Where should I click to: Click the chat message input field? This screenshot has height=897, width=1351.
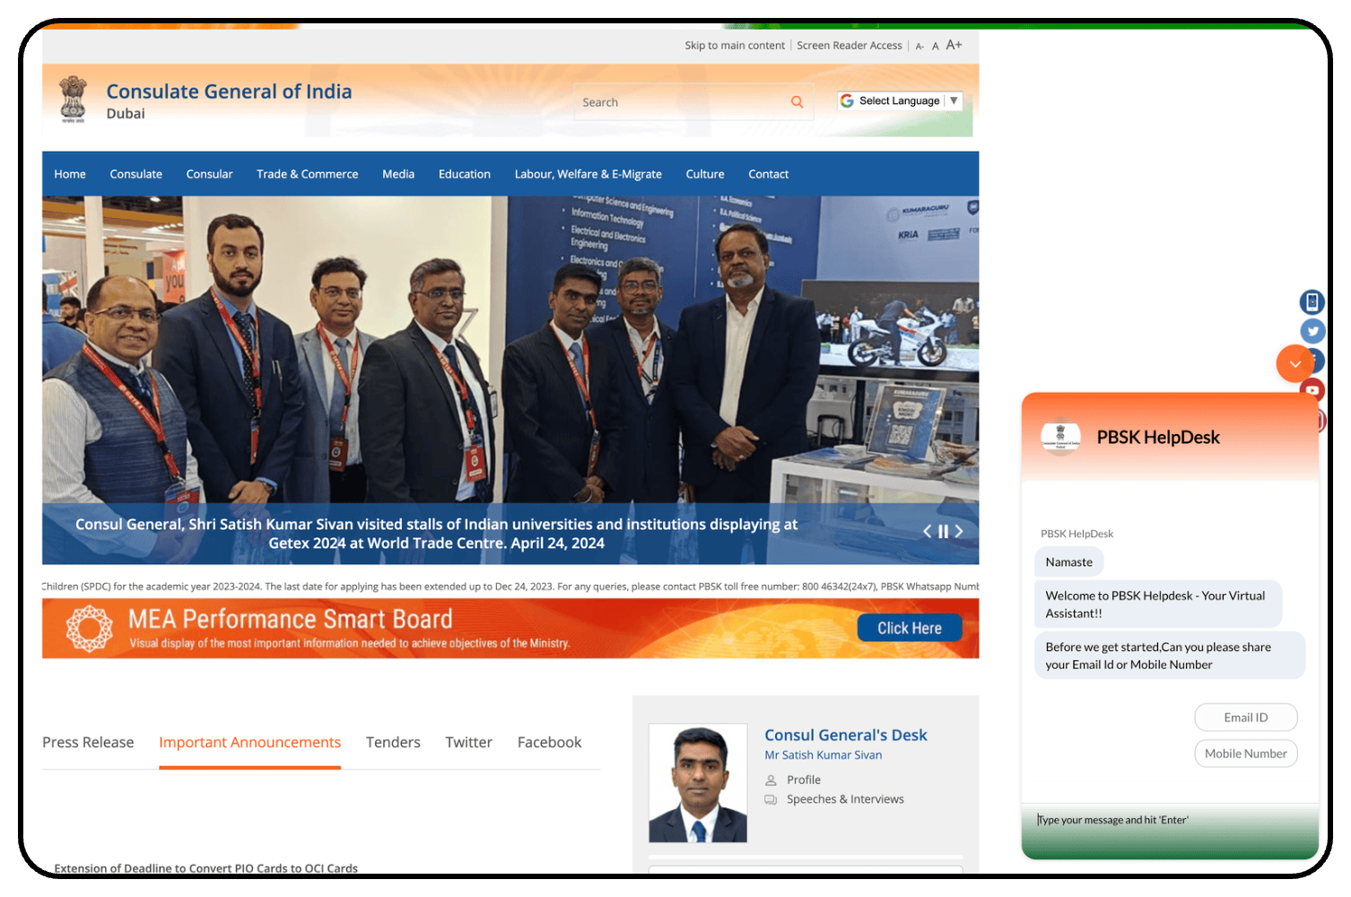click(1157, 819)
